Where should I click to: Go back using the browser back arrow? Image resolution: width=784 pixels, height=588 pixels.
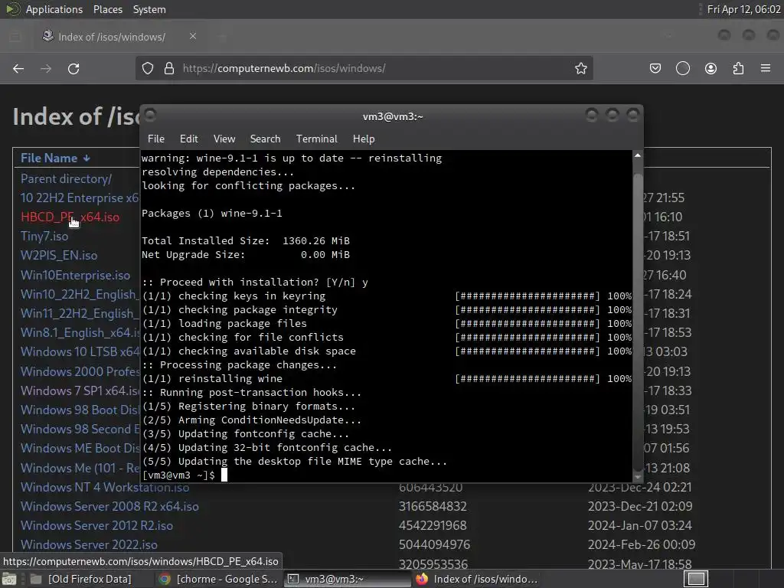[18, 68]
